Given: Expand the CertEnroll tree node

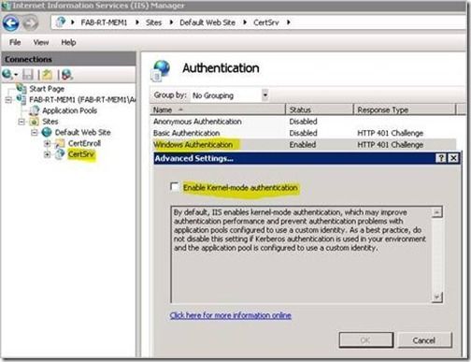Looking at the screenshot, I should pos(47,143).
